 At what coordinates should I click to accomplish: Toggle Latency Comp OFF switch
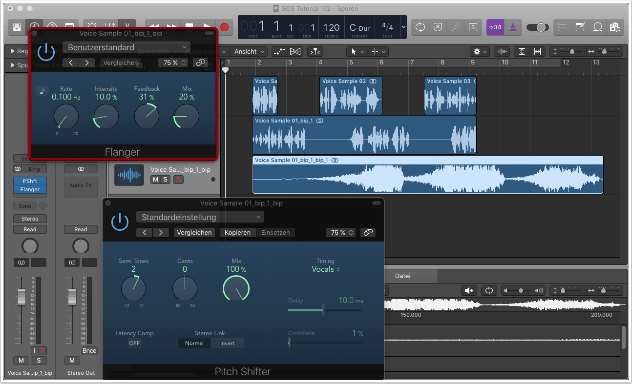click(134, 343)
